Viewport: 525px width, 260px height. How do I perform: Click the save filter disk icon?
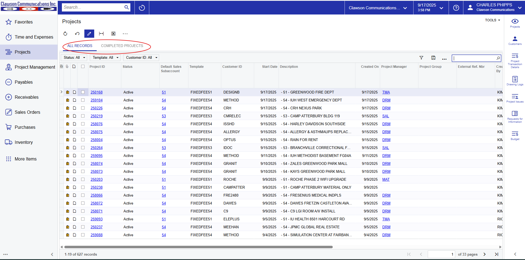point(433,58)
